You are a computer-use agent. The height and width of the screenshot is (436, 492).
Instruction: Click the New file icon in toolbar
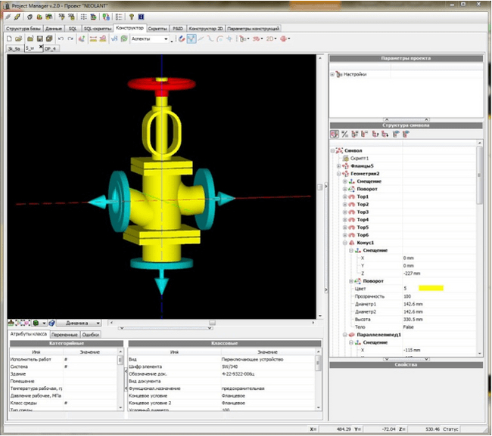pos(10,39)
